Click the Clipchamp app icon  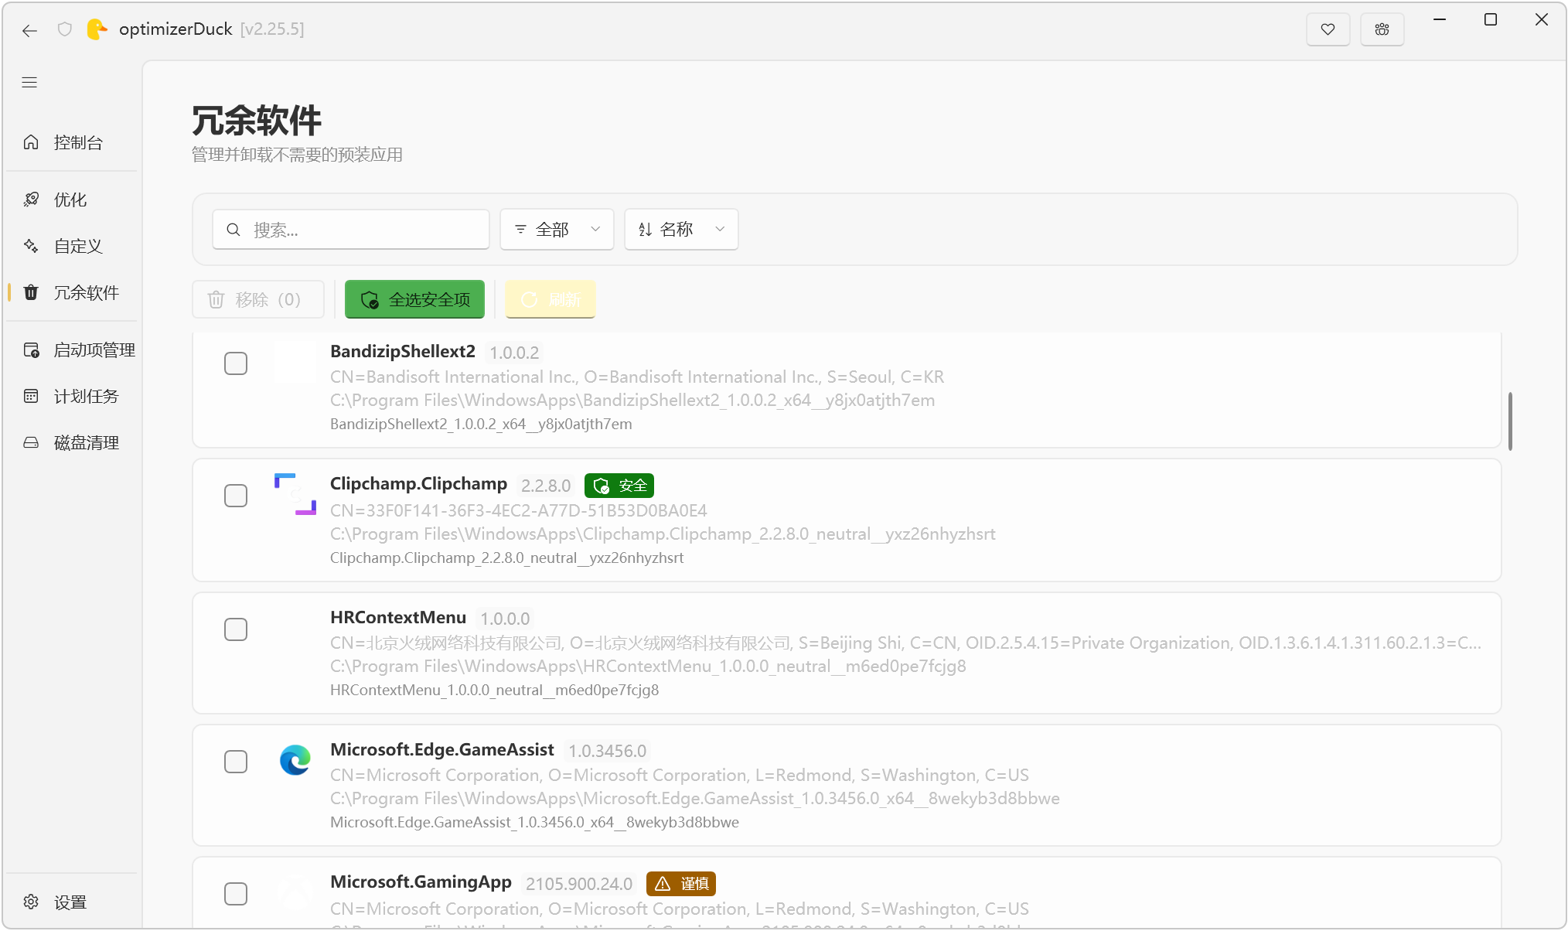point(295,494)
